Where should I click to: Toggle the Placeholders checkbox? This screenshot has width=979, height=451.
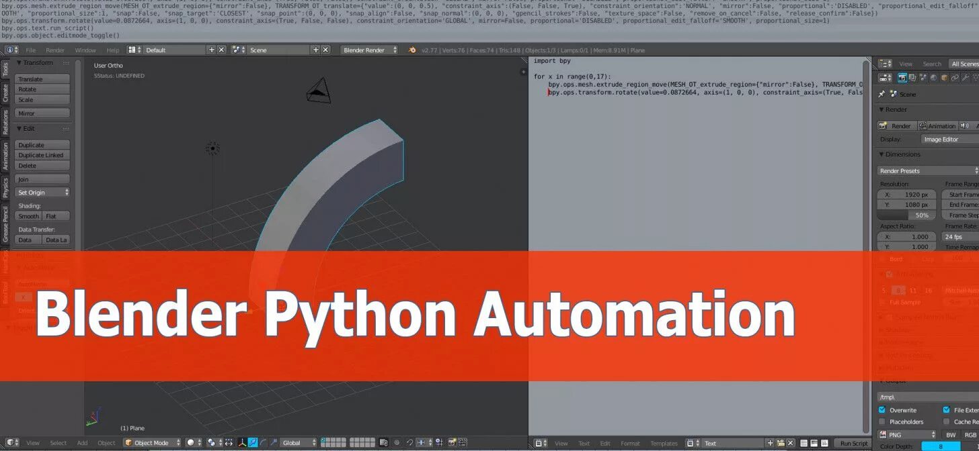(882, 421)
